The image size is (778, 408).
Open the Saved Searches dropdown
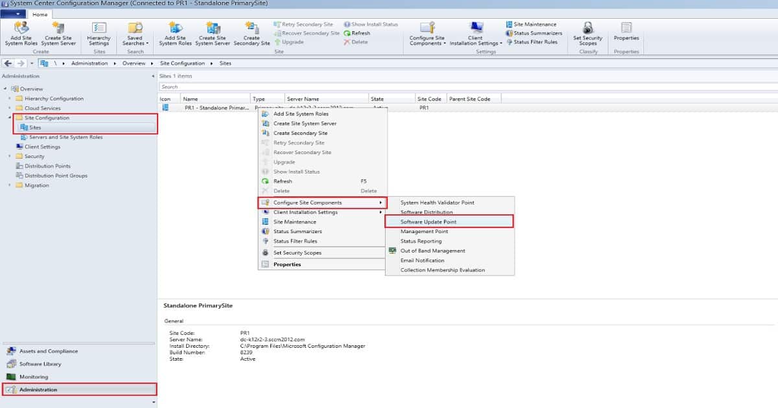tap(135, 34)
